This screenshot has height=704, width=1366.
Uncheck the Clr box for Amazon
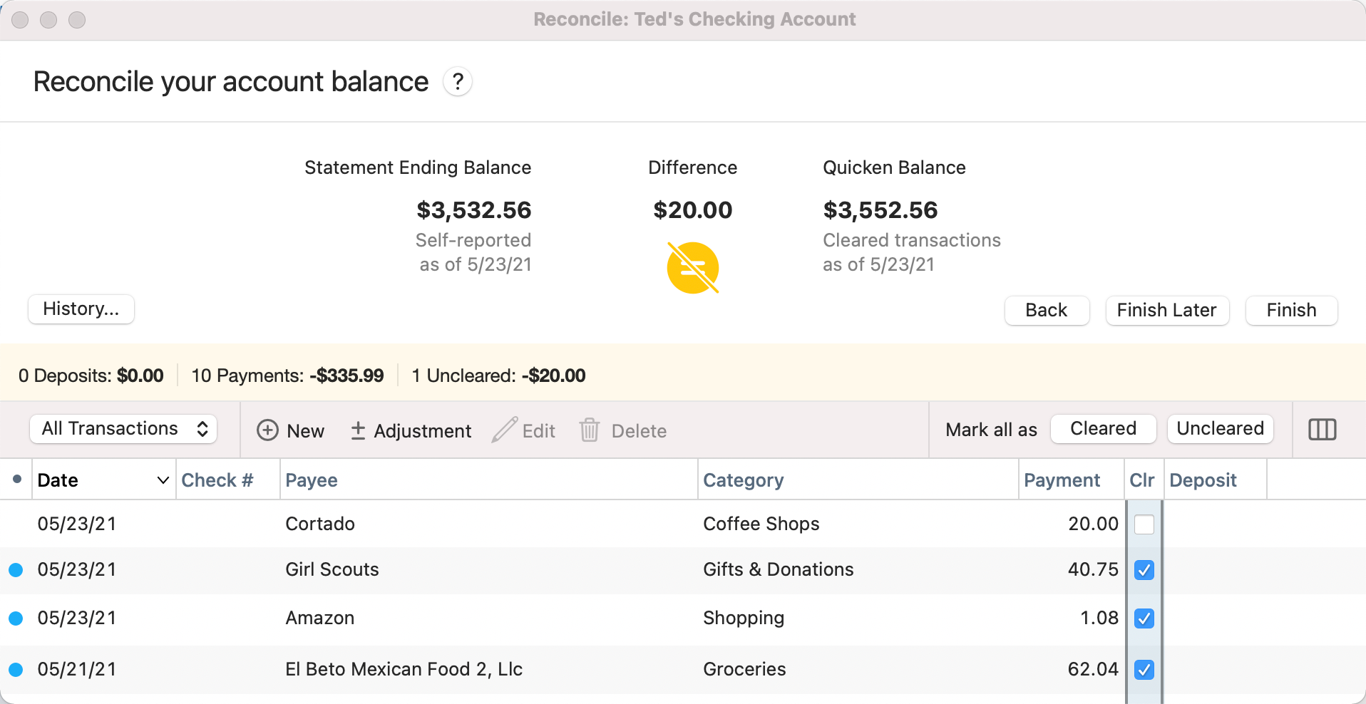click(1144, 618)
